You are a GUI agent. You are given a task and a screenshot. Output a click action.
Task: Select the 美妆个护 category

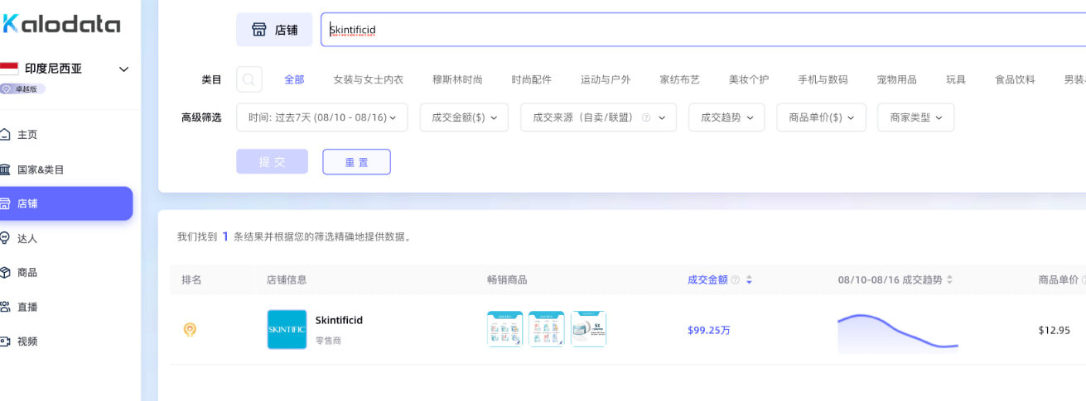pos(749,79)
